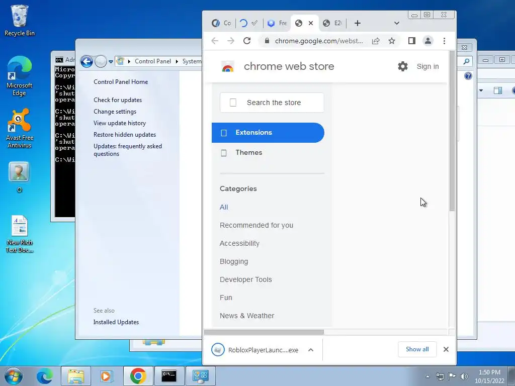Open RobloxPlayerLauncher download options chevron
515x386 pixels.
[x=311, y=350]
